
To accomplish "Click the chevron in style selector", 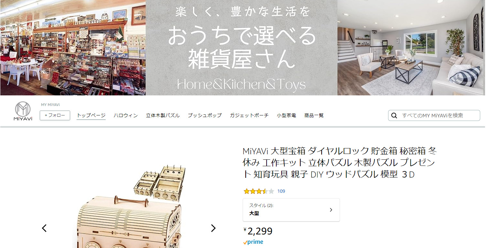I will [x=331, y=210].
